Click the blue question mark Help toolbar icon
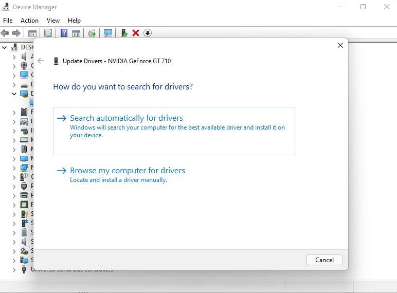 [x=64, y=33]
